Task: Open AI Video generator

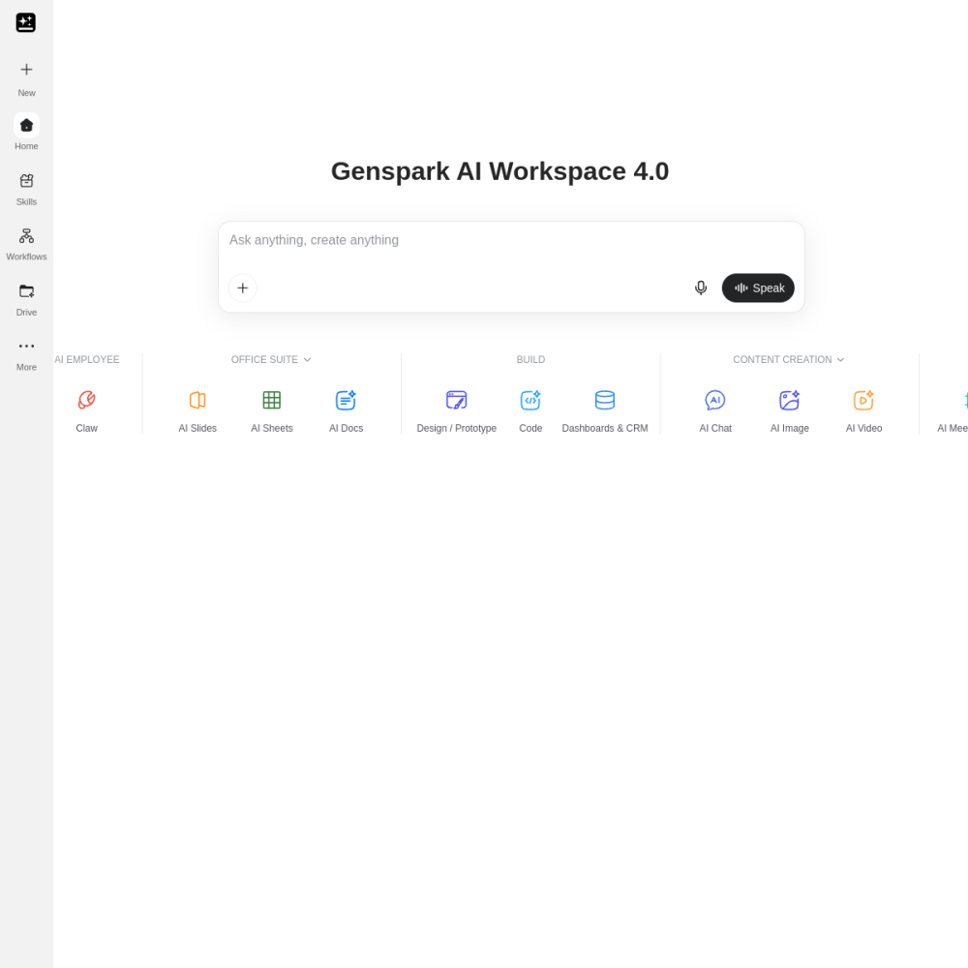Action: [863, 409]
